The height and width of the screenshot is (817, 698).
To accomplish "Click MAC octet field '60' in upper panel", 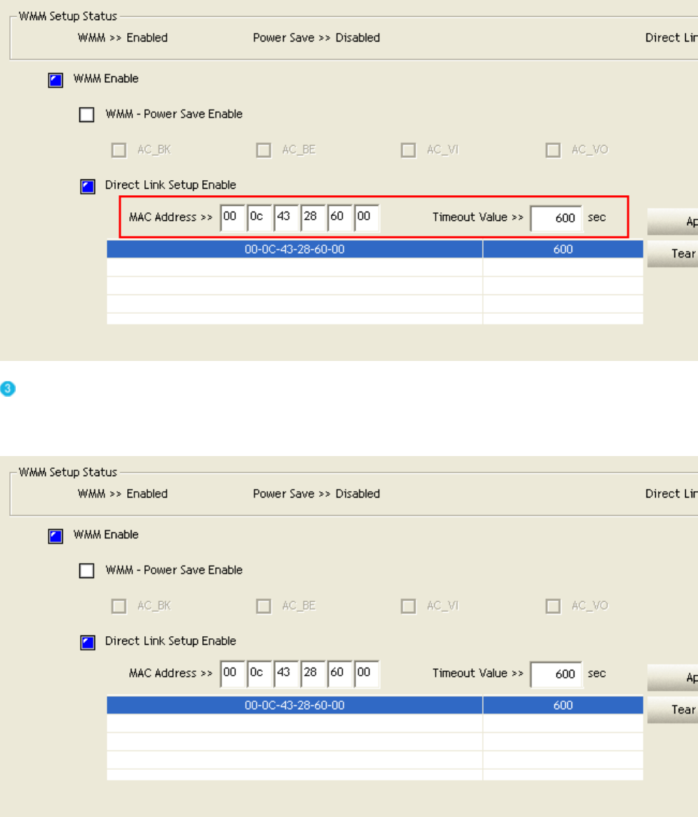I will 339,218.
